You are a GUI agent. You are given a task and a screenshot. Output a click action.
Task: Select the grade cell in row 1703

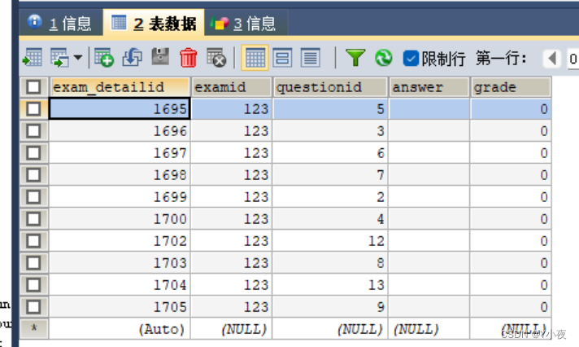511,263
